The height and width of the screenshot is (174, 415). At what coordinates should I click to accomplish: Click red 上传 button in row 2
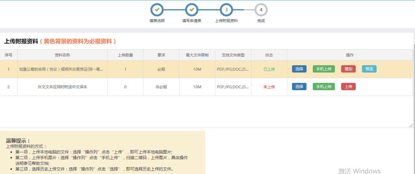pos(348,87)
